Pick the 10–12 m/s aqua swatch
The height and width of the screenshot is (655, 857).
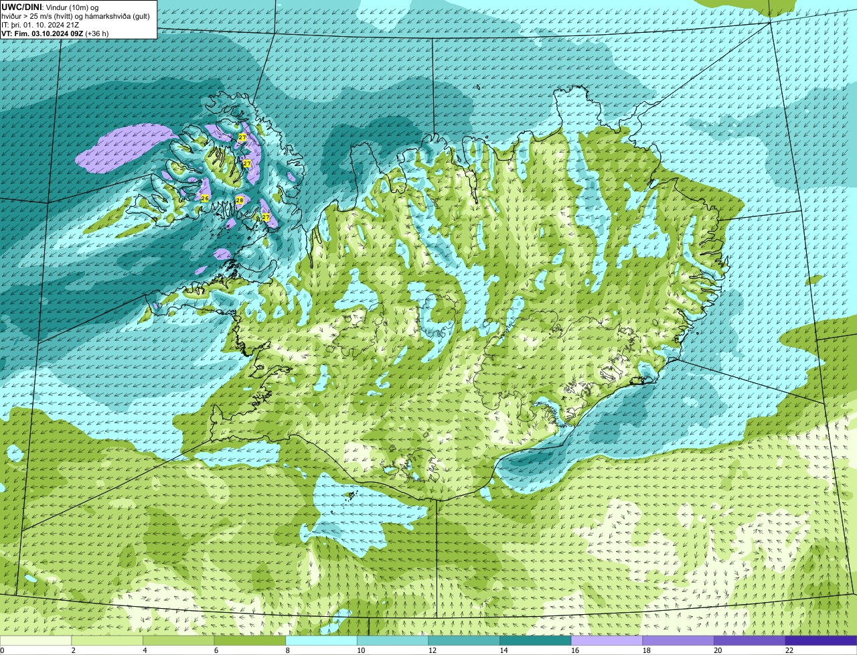point(393,640)
